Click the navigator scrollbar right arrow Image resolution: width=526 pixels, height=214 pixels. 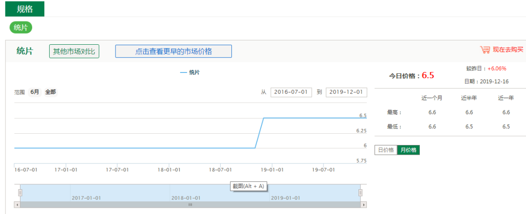pyautogui.click(x=363, y=205)
